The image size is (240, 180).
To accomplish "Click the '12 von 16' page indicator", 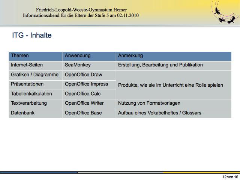I will tap(230, 177).
